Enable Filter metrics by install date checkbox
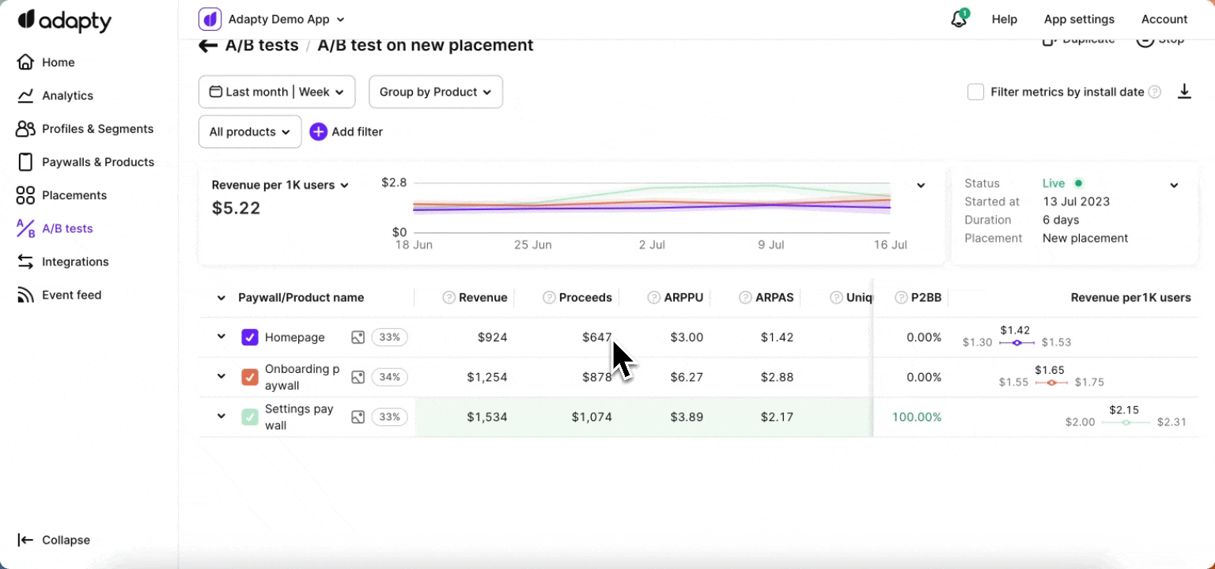1215x569 pixels. pos(976,92)
